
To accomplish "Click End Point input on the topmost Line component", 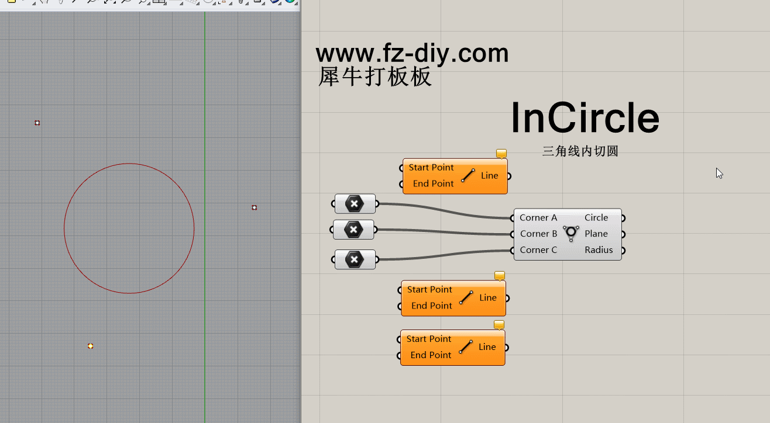I will (433, 183).
